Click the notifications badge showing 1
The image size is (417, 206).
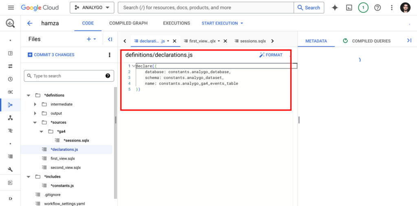(x=363, y=8)
